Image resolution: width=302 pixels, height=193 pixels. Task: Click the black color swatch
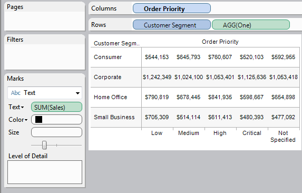click(38, 119)
